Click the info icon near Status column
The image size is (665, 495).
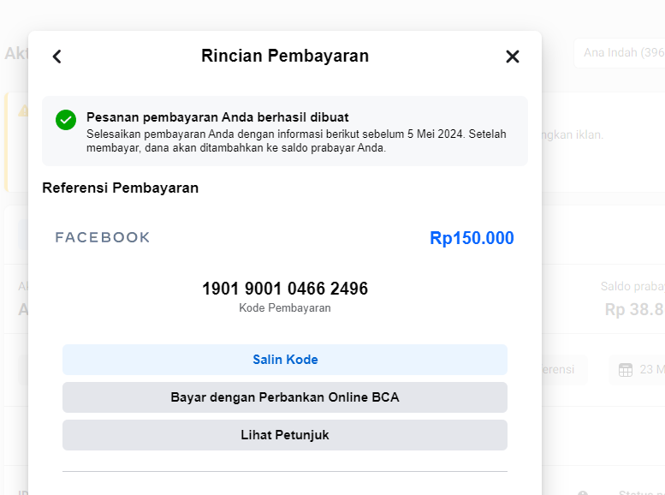583,493
